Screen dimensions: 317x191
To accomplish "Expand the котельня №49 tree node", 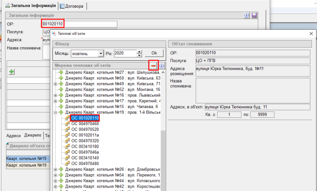I will (55, 84).
